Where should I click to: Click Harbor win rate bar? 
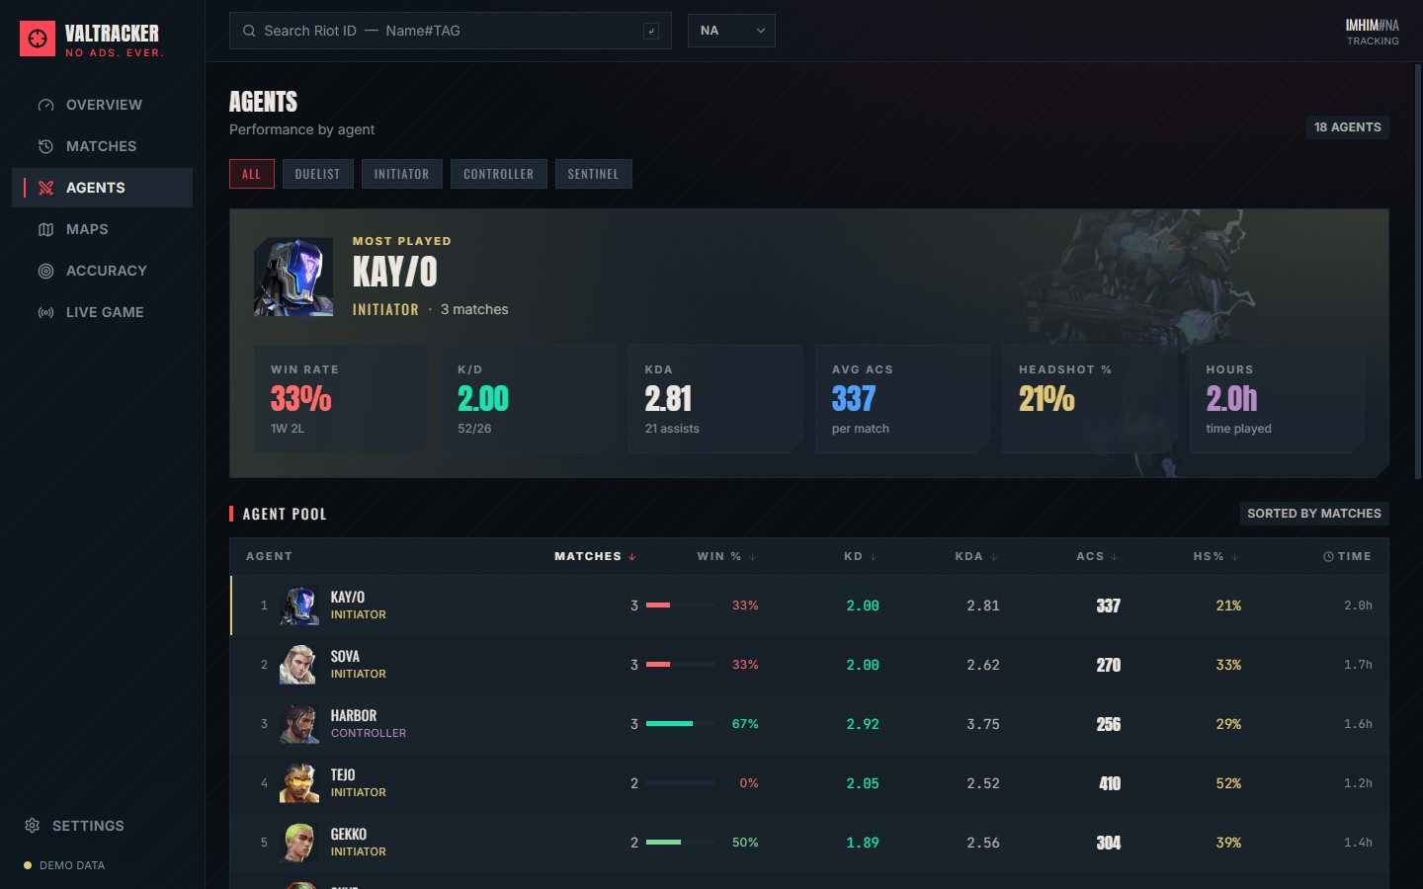[681, 724]
